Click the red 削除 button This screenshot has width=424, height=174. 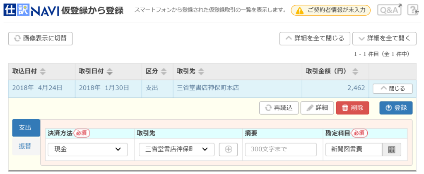coord(353,108)
